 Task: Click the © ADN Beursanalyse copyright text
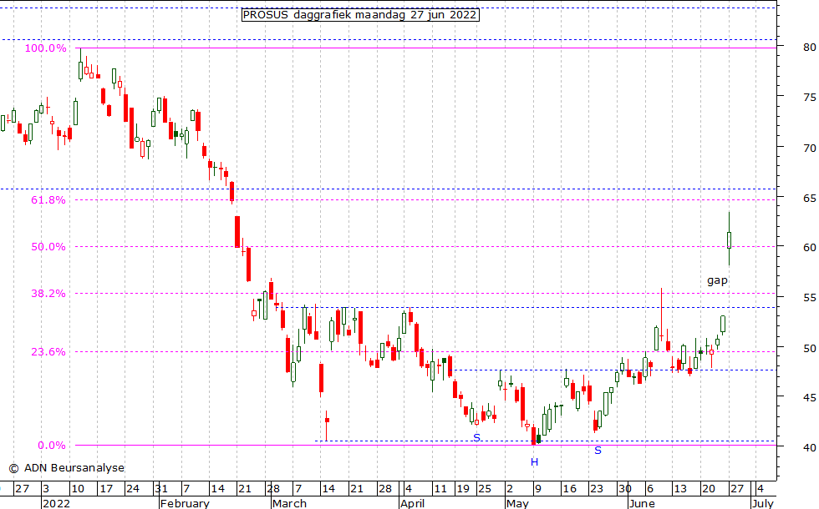67,468
